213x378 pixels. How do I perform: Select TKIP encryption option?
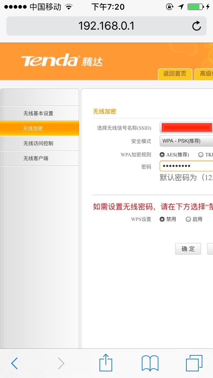[x=201, y=154]
